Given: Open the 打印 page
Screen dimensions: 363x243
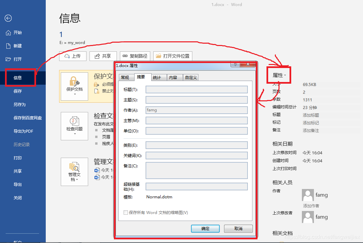Looking at the screenshot, I should [x=18, y=158].
